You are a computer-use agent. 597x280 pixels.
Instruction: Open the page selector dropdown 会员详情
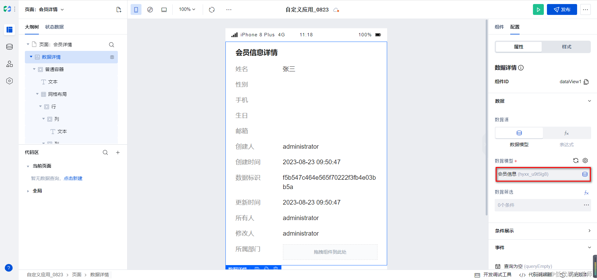pyautogui.click(x=44, y=10)
